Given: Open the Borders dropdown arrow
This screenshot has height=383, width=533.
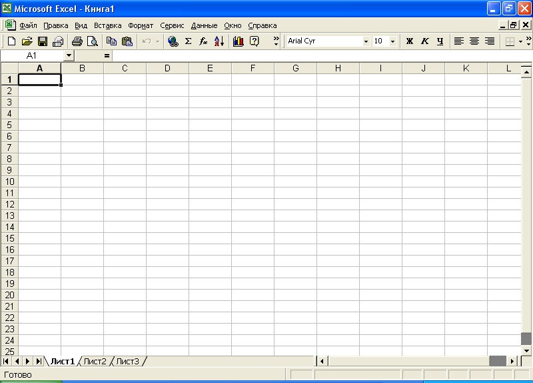Looking at the screenshot, I should pos(520,41).
